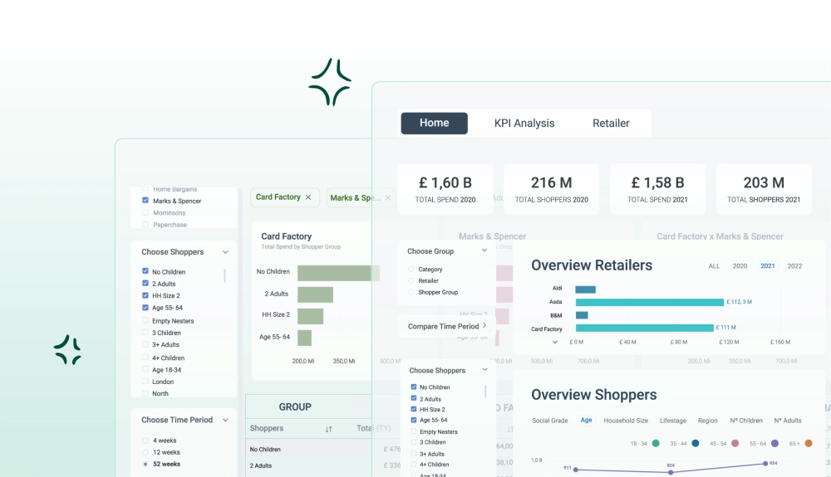Image resolution: width=831 pixels, height=477 pixels.
Task: Select the 12 weeks time period
Action: (x=145, y=452)
